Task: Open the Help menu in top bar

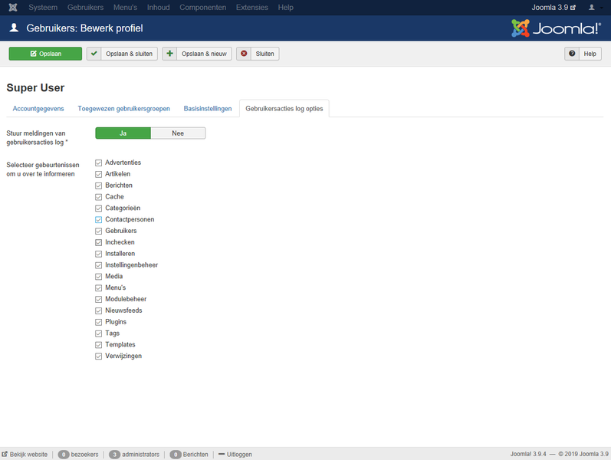Action: pos(286,8)
